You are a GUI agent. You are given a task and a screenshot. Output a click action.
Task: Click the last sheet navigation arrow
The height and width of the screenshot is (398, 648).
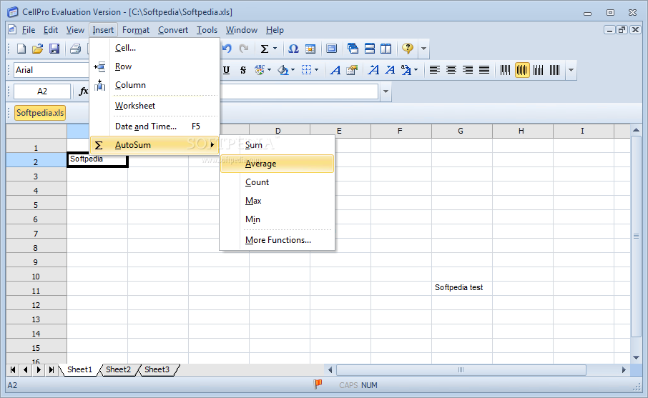(51, 369)
